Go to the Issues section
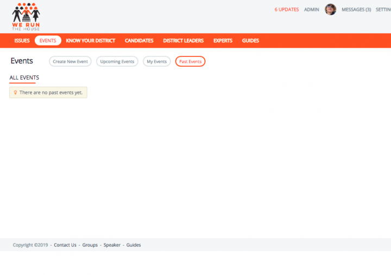 point(22,41)
